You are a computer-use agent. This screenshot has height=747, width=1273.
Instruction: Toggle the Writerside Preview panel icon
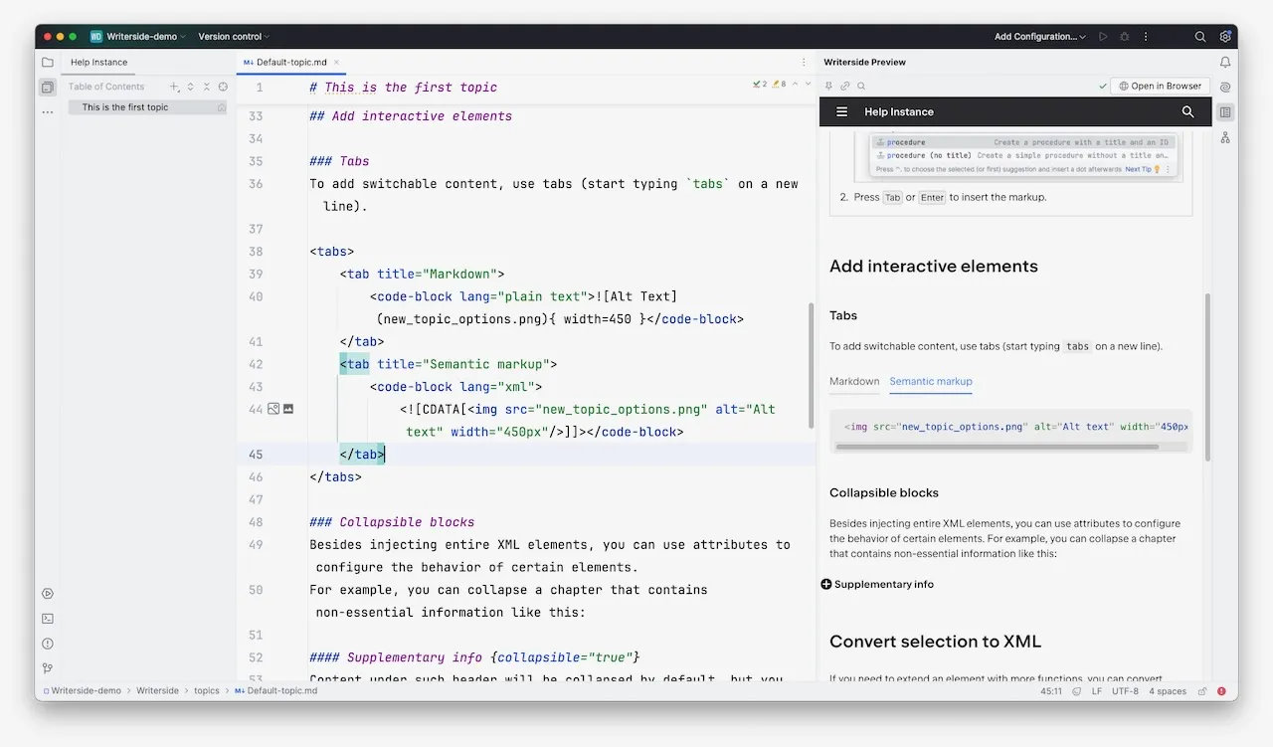click(1225, 112)
